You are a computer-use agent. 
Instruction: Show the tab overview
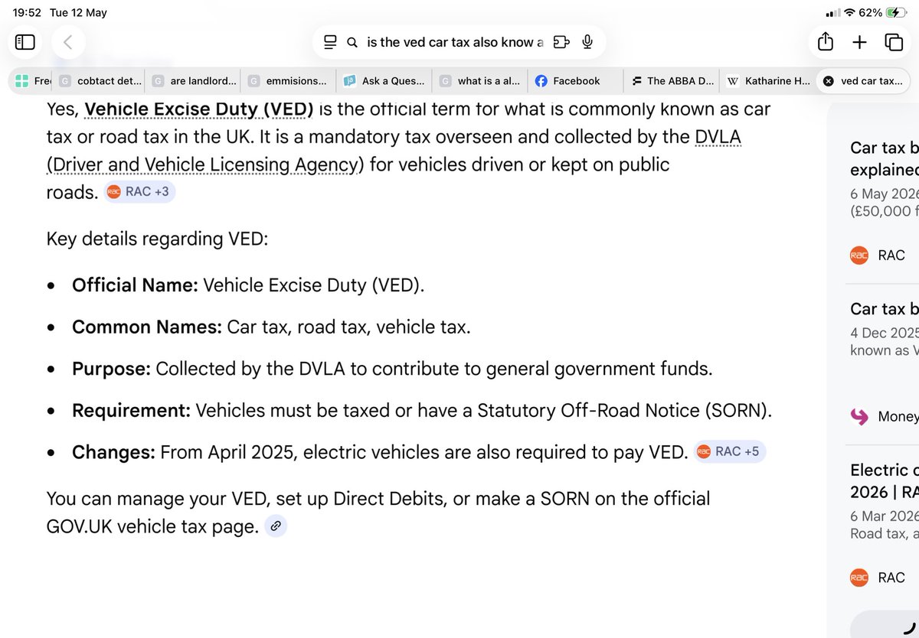click(894, 42)
